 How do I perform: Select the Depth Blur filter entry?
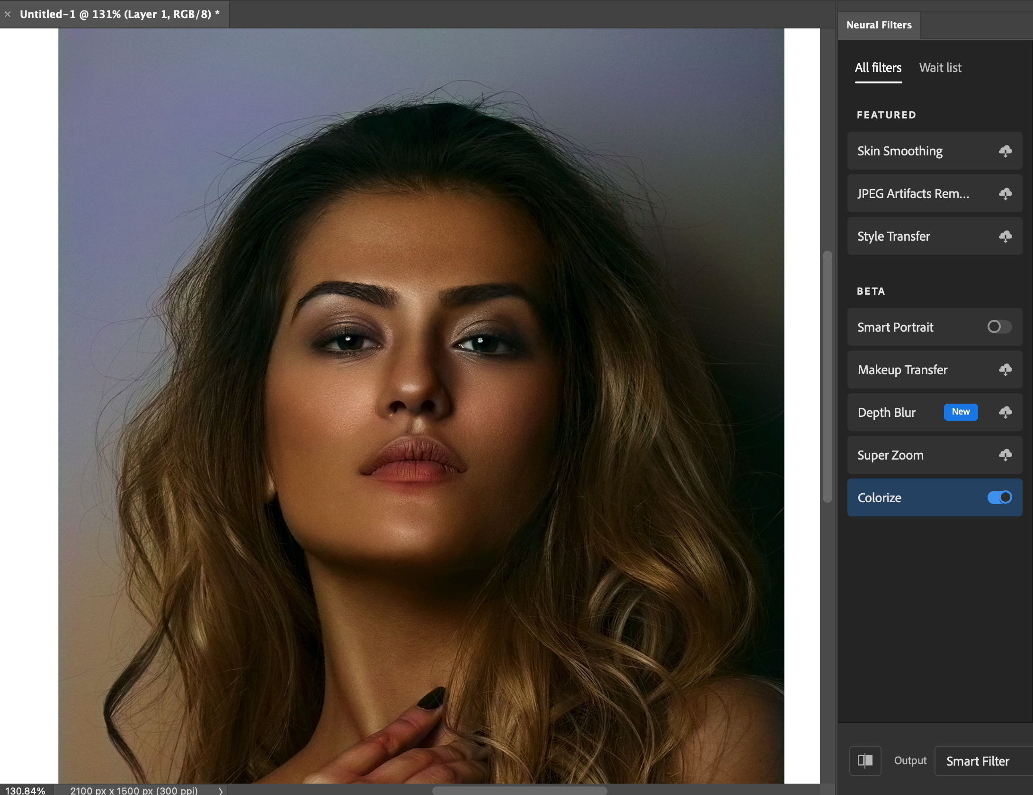[x=886, y=412]
